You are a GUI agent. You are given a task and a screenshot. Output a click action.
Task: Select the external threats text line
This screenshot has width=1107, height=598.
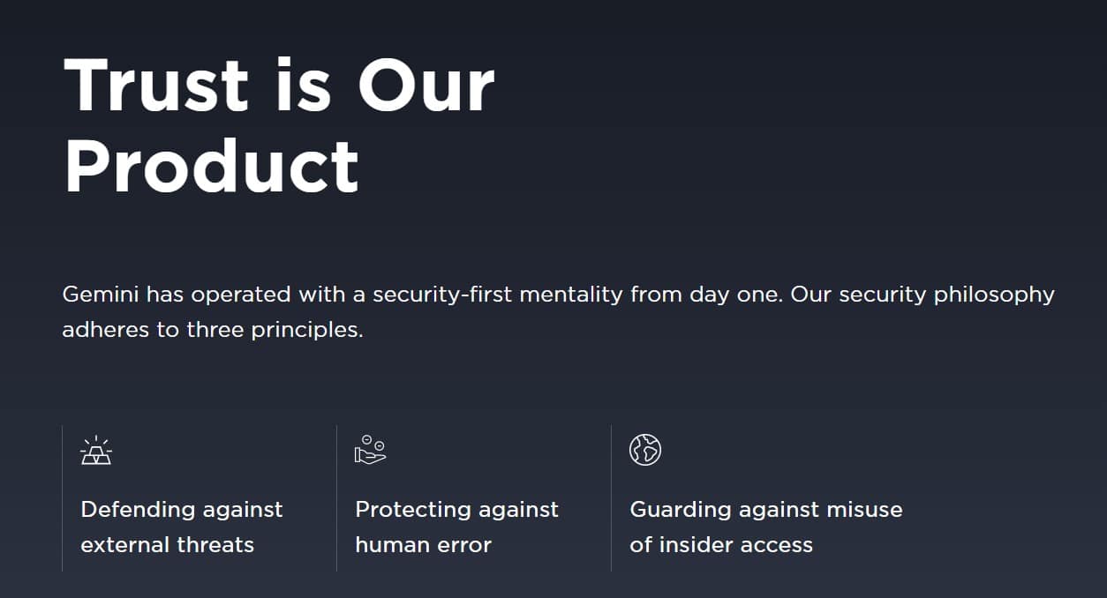[x=167, y=545]
